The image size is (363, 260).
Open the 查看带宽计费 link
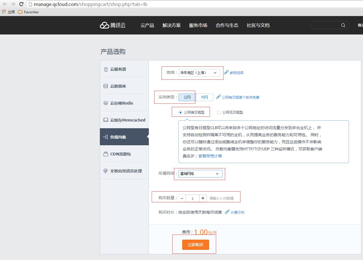coord(210,156)
